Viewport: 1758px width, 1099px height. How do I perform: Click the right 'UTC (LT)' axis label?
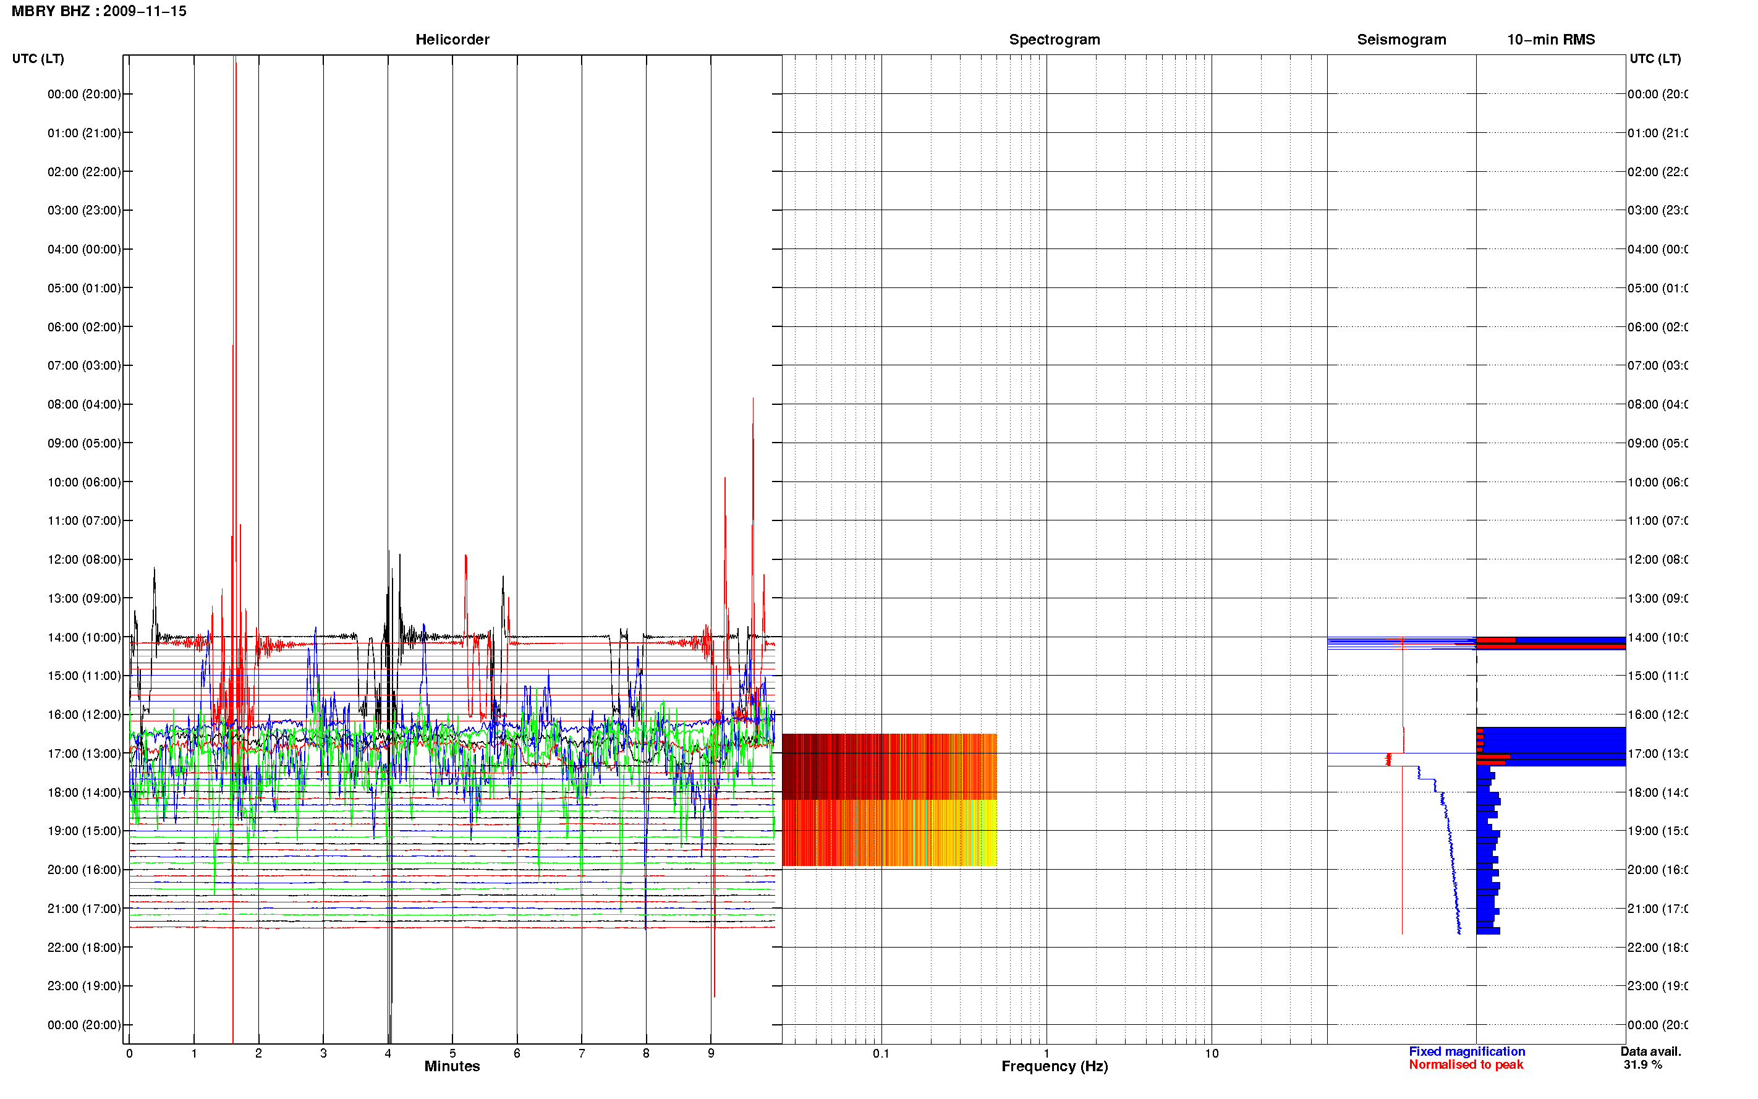(x=1655, y=58)
